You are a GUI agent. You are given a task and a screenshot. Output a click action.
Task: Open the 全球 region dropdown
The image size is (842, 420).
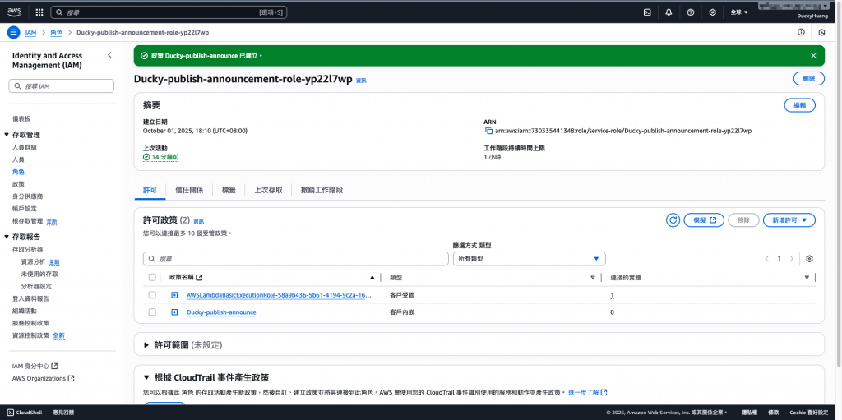[739, 12]
